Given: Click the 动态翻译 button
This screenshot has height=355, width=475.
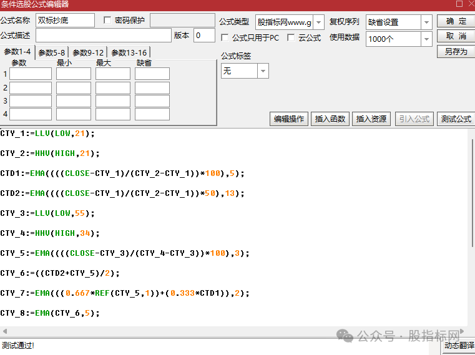Looking at the screenshot, I should 459,346.
